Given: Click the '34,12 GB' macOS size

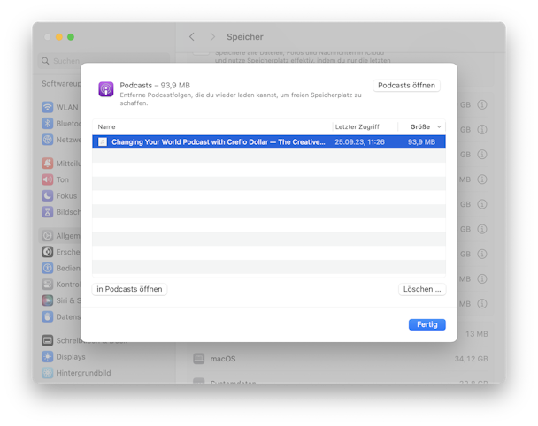Looking at the screenshot, I should (471, 359).
